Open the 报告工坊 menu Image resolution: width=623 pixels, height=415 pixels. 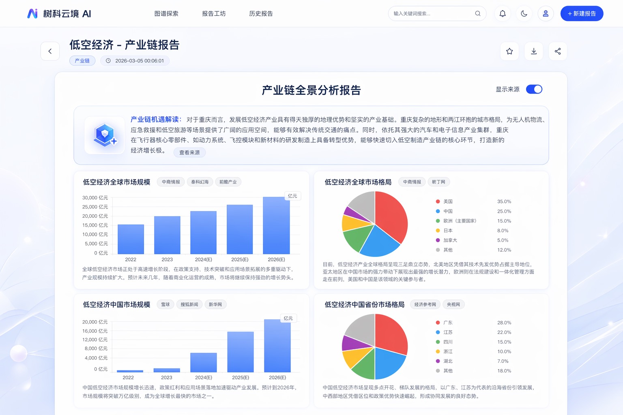pos(214,13)
